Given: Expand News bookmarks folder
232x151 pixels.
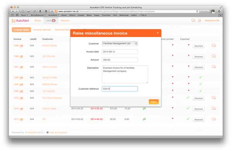Looking at the screenshot, I should pos(24,15).
